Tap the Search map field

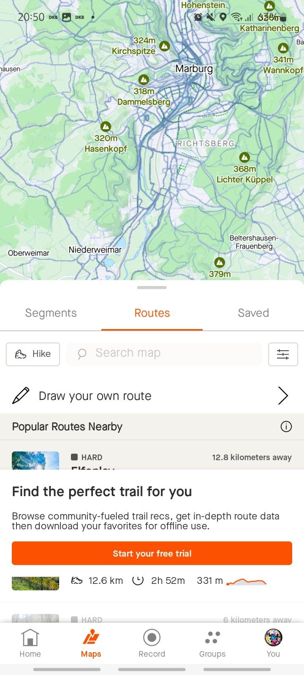tap(165, 354)
